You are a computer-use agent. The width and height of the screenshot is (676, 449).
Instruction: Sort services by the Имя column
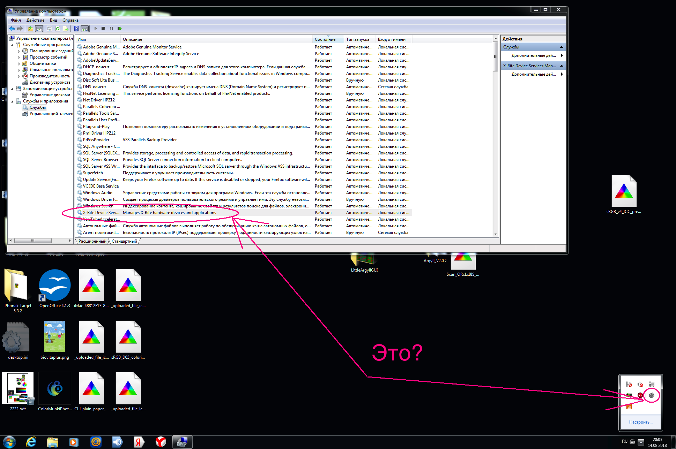point(98,39)
